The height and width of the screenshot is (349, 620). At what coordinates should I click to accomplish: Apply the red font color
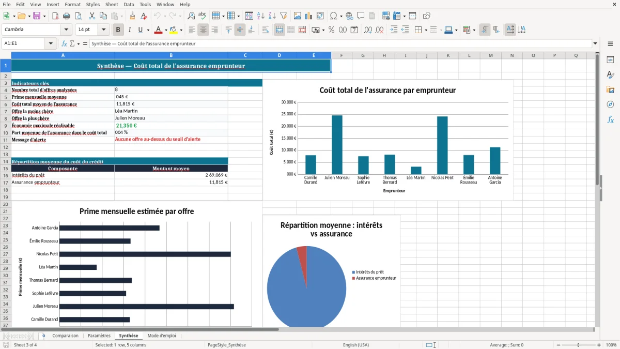(x=158, y=30)
